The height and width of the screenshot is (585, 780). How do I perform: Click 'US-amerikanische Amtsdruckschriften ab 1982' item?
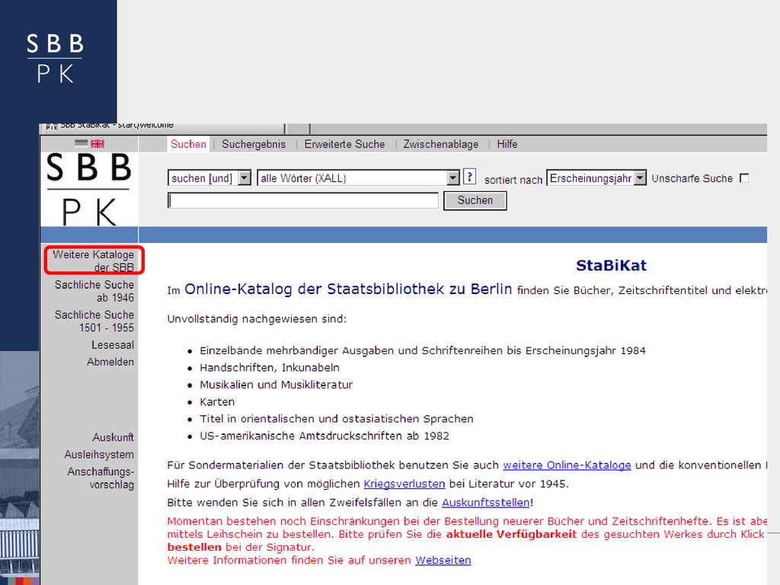[324, 436]
